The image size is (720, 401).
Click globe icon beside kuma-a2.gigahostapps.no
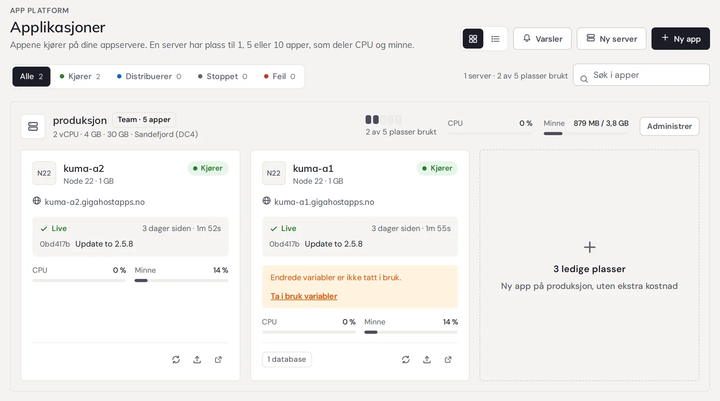[x=37, y=201]
